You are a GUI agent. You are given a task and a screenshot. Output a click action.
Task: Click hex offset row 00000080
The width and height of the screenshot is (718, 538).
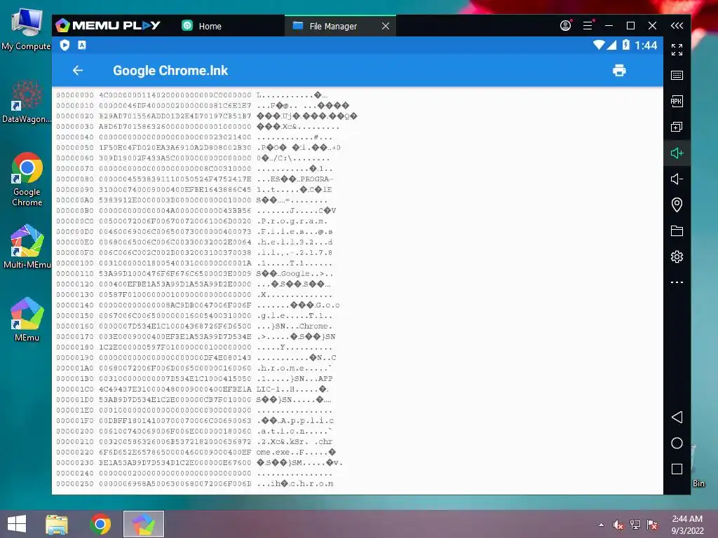(195, 179)
